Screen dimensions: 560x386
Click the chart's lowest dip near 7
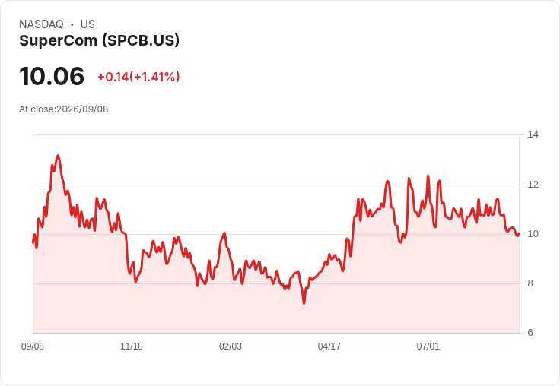click(304, 304)
